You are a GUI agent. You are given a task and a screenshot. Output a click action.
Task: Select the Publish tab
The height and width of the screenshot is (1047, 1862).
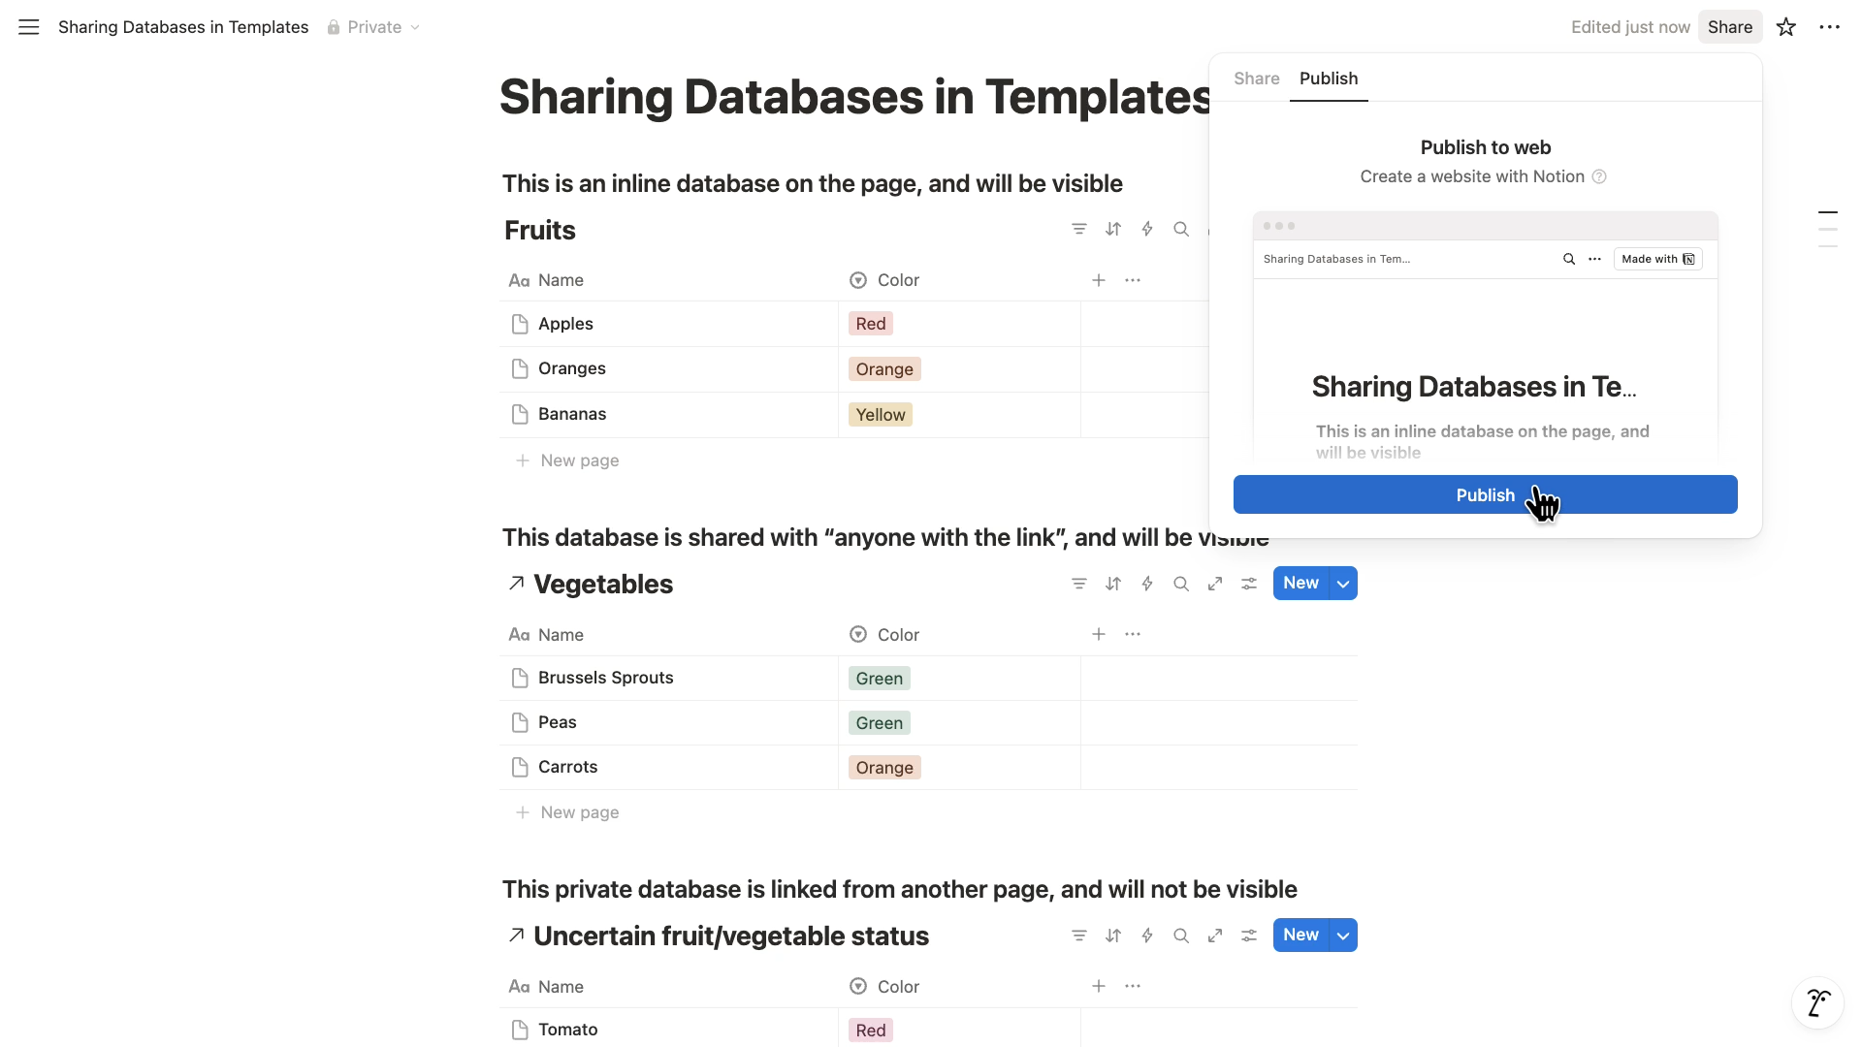[1329, 79]
